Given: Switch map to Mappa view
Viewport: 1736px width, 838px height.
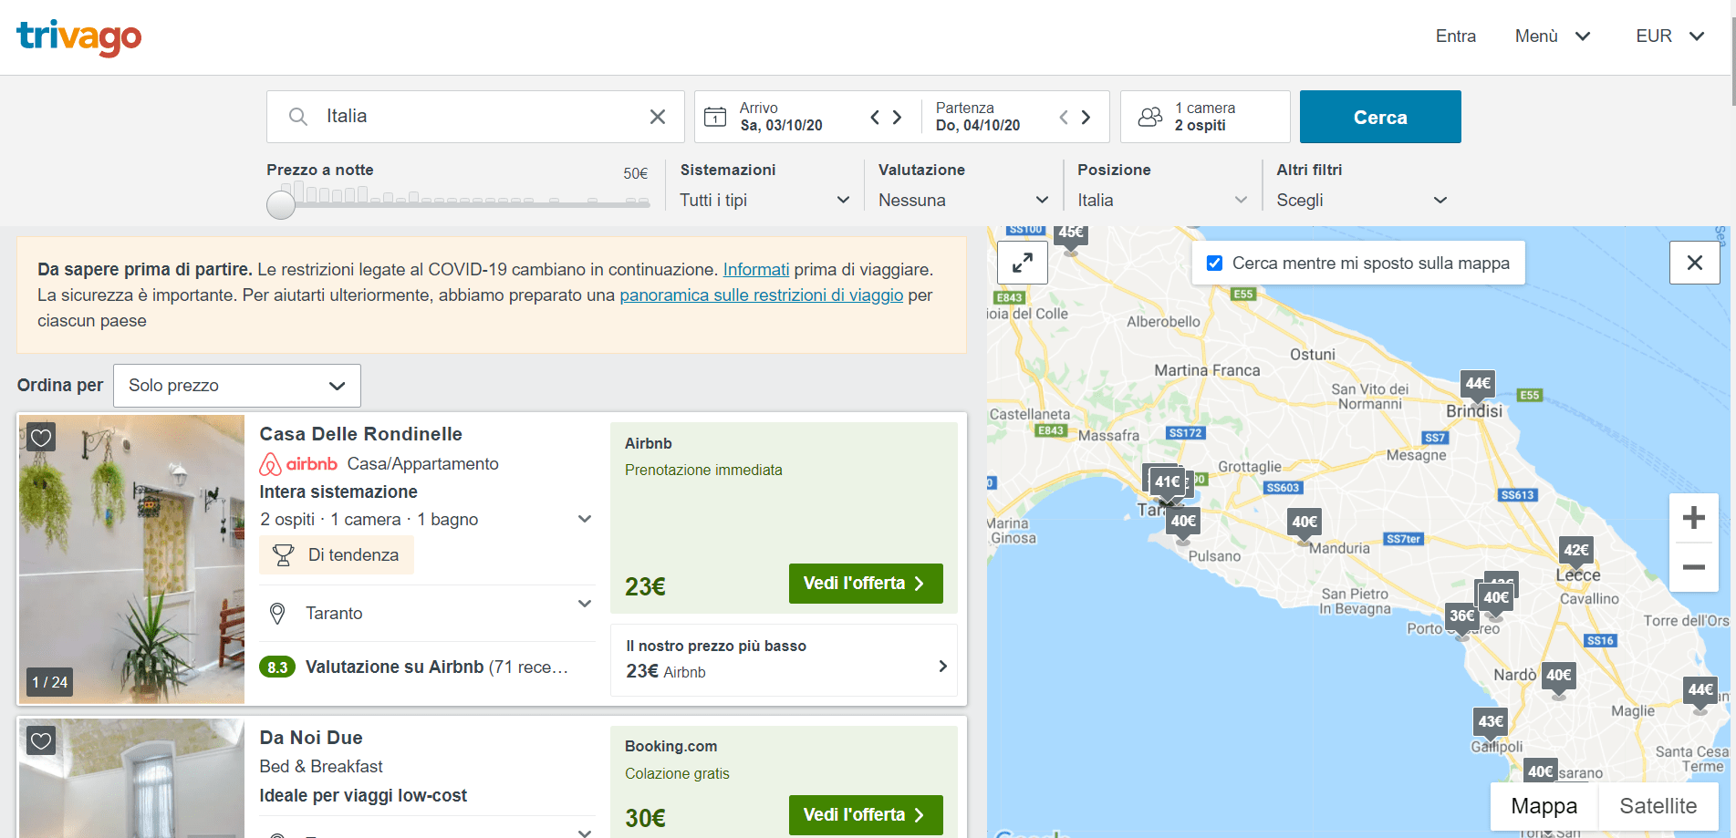Looking at the screenshot, I should pos(1544,806).
